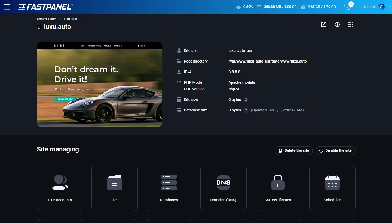Click Delete the site button

tap(293, 150)
